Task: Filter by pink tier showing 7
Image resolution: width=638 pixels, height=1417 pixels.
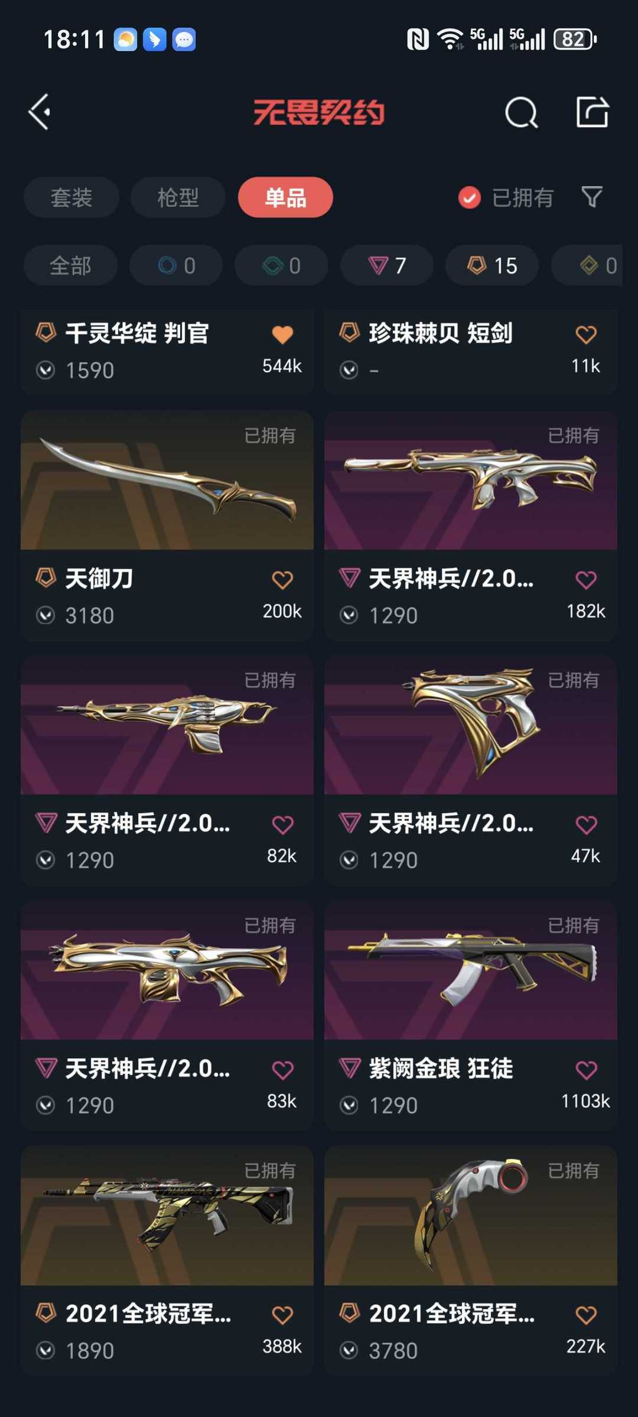Action: [x=387, y=265]
